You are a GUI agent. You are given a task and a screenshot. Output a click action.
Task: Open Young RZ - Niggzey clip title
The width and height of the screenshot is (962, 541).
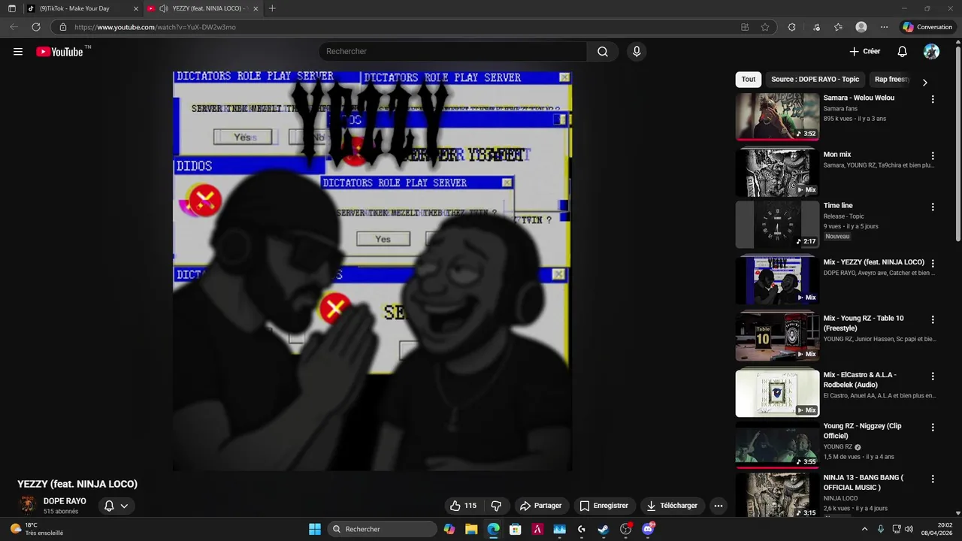click(x=863, y=431)
